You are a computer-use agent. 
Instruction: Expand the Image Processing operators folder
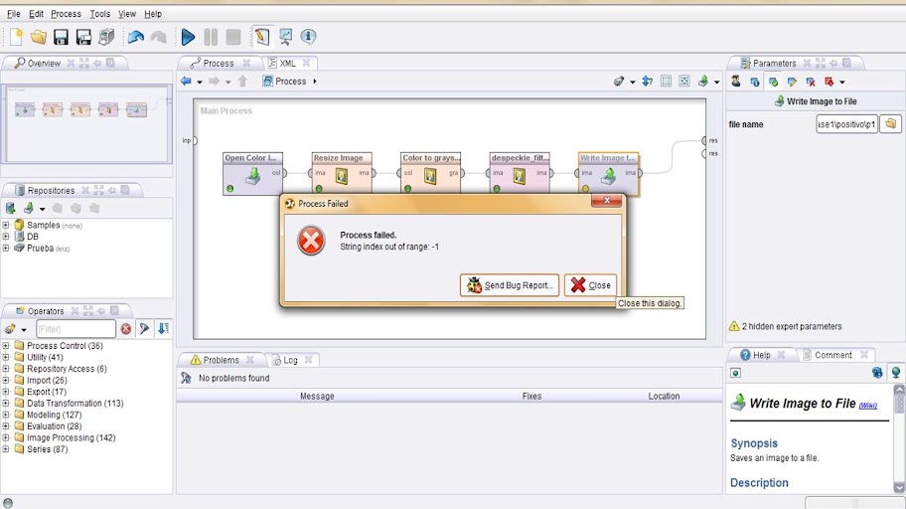6,438
